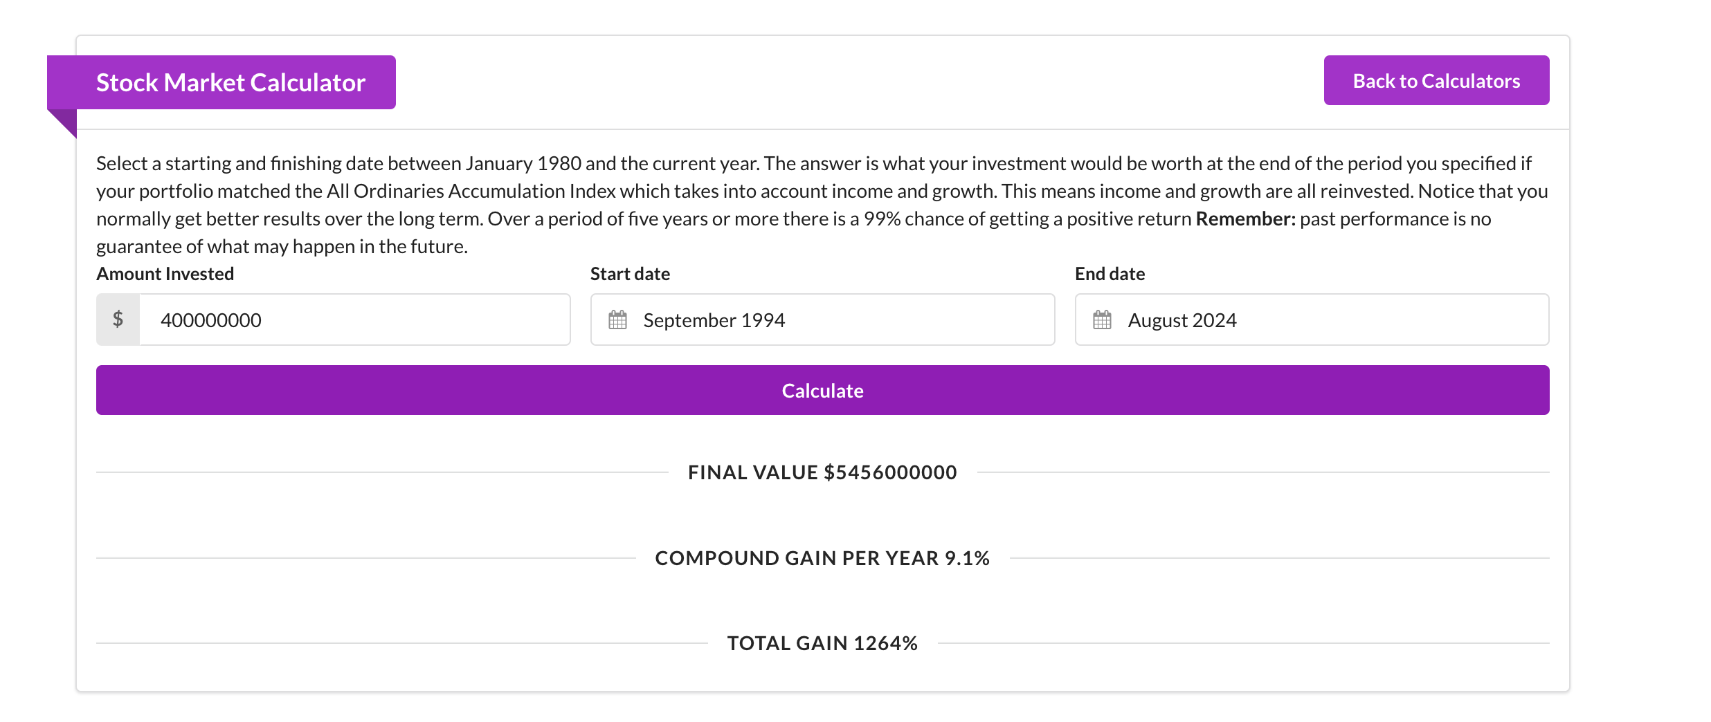Click the Amount Invested label
Image resolution: width=1711 pixels, height=722 pixels.
(165, 274)
